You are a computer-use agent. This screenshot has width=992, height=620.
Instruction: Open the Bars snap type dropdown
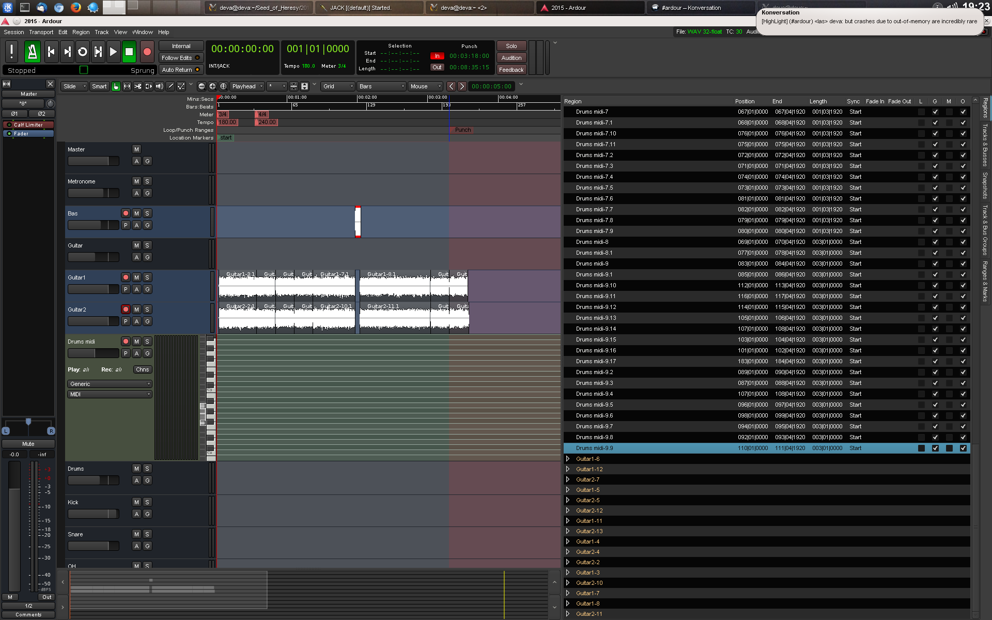pyautogui.click(x=382, y=86)
